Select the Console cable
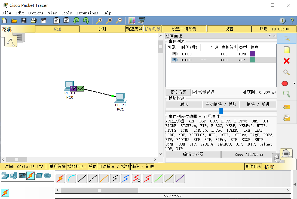Image resolution: width=297 pixels, height=199 pixels. (x=71, y=178)
